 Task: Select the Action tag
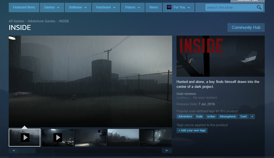pyautogui.click(x=211, y=116)
